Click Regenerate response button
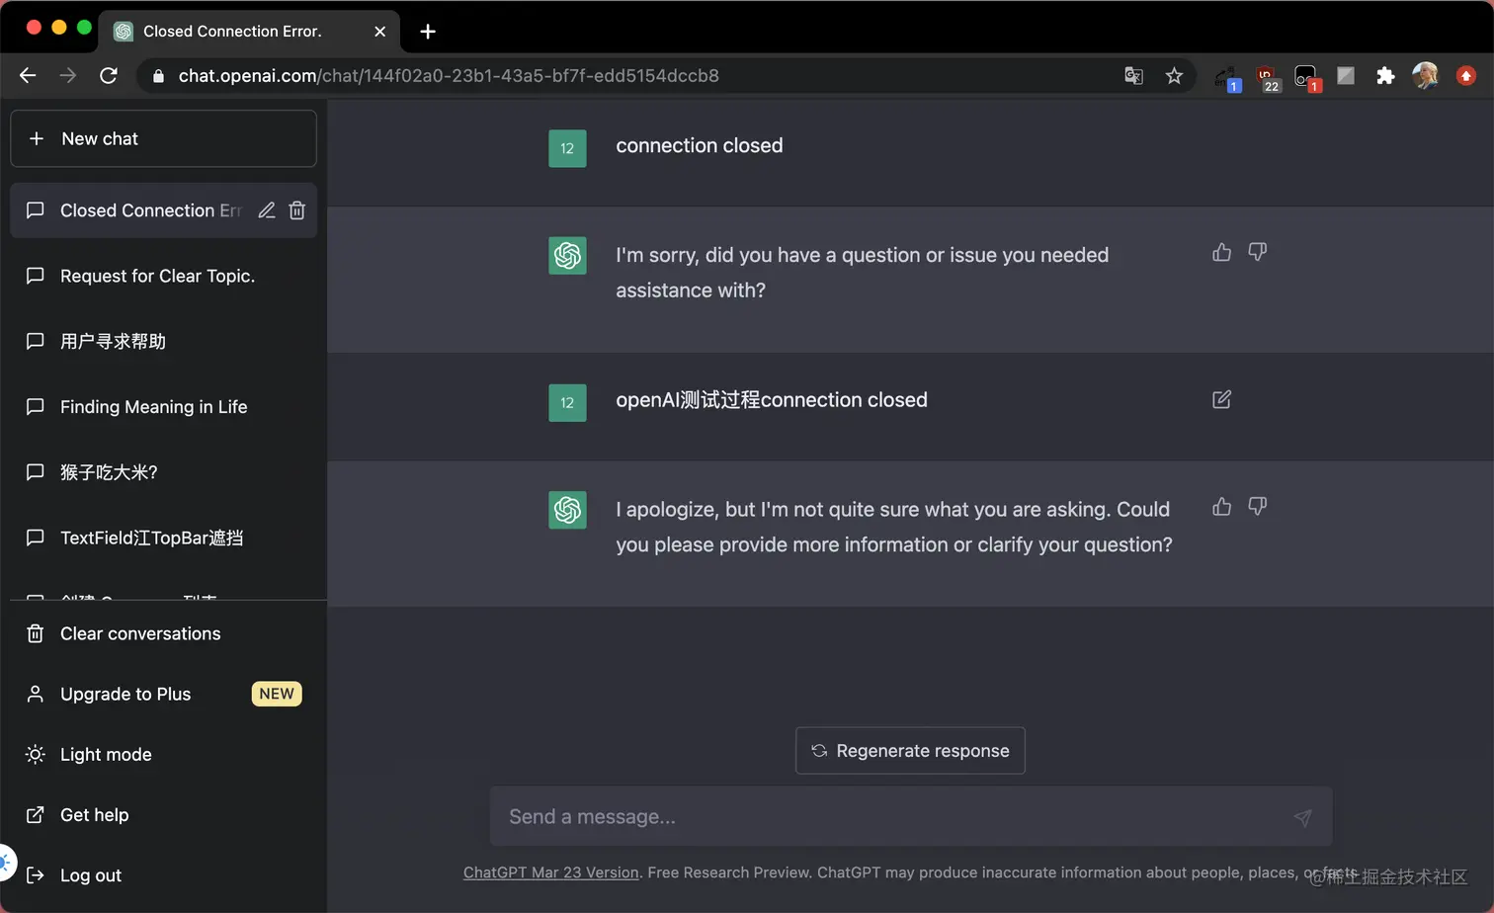 910,751
